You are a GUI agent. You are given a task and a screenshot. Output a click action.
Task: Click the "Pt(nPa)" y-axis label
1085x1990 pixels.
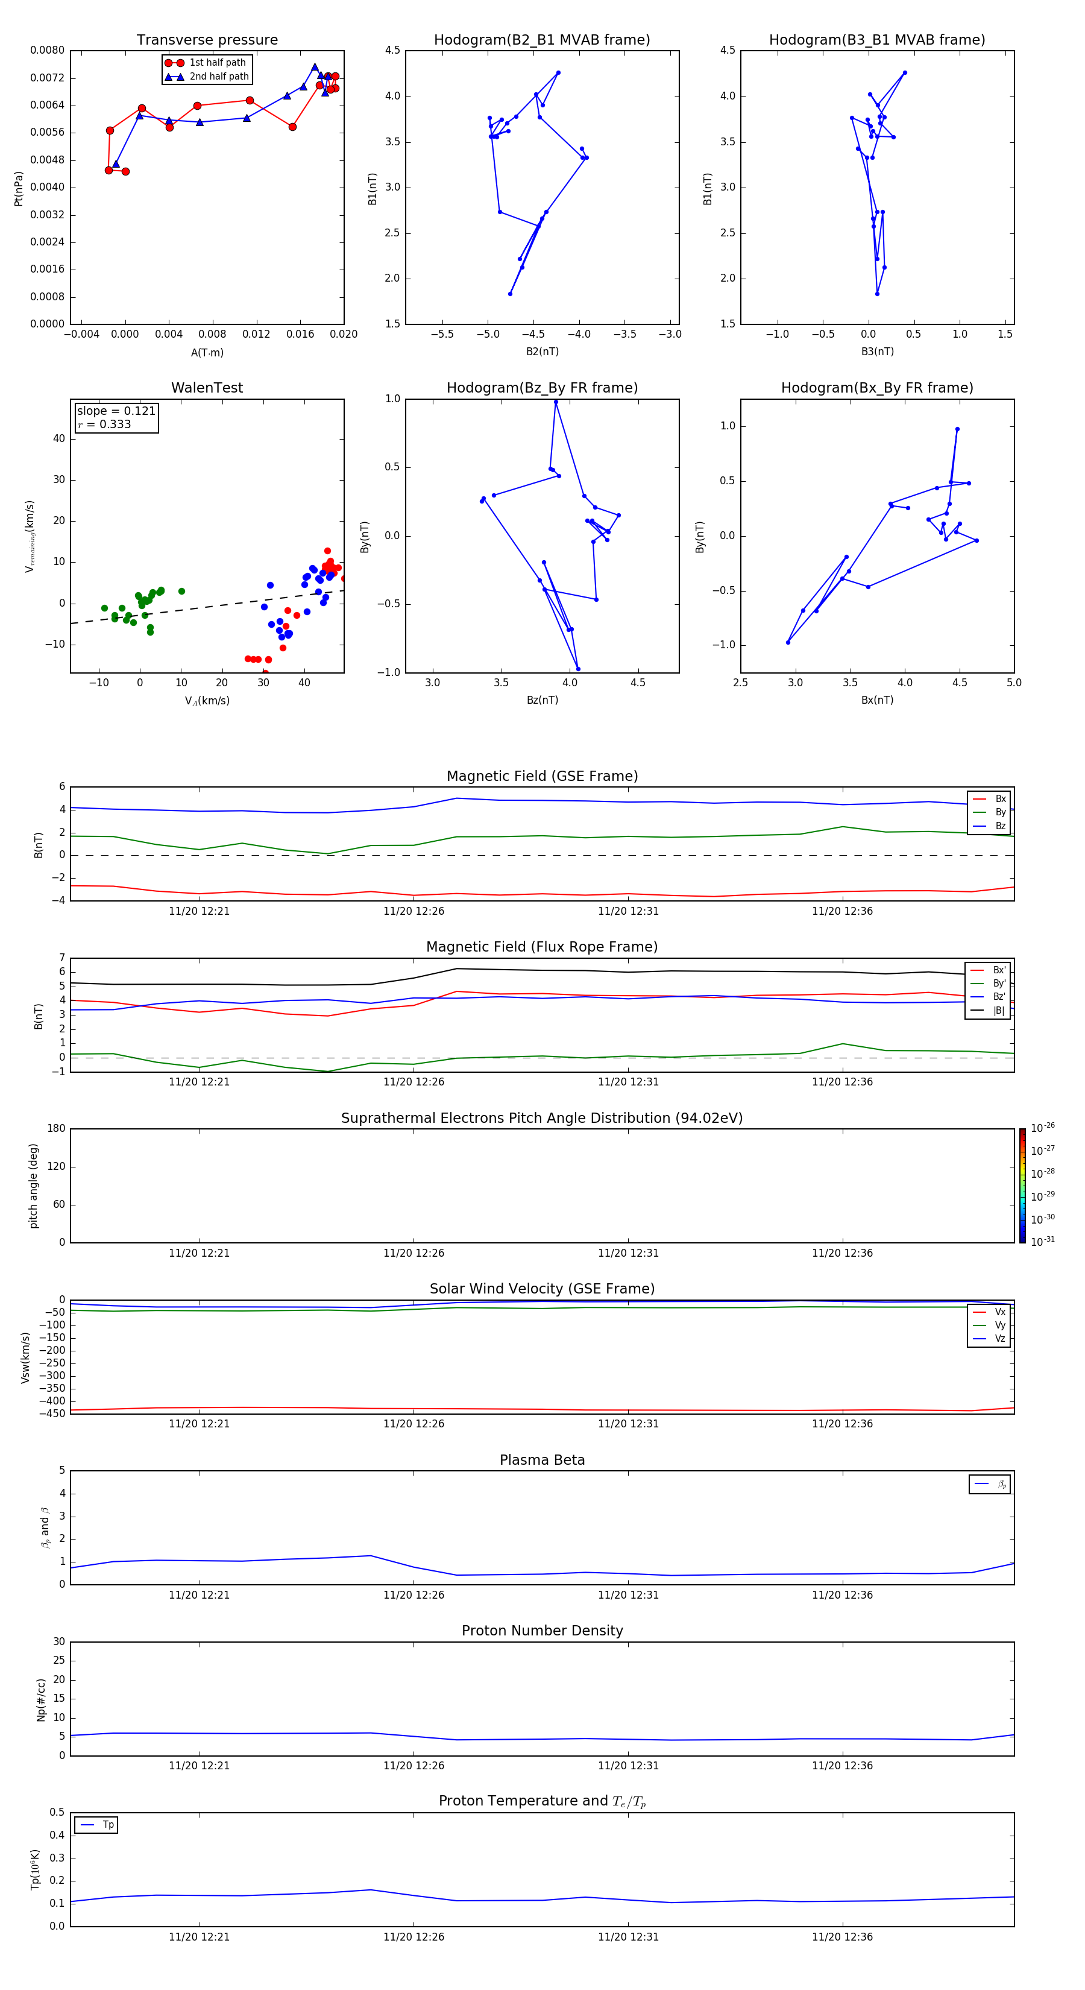(19, 189)
